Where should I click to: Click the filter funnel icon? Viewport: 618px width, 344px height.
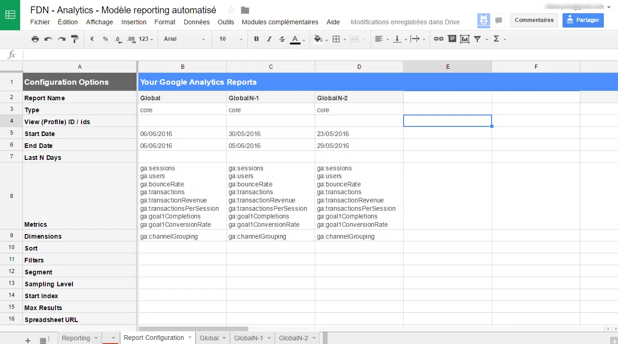(x=477, y=39)
